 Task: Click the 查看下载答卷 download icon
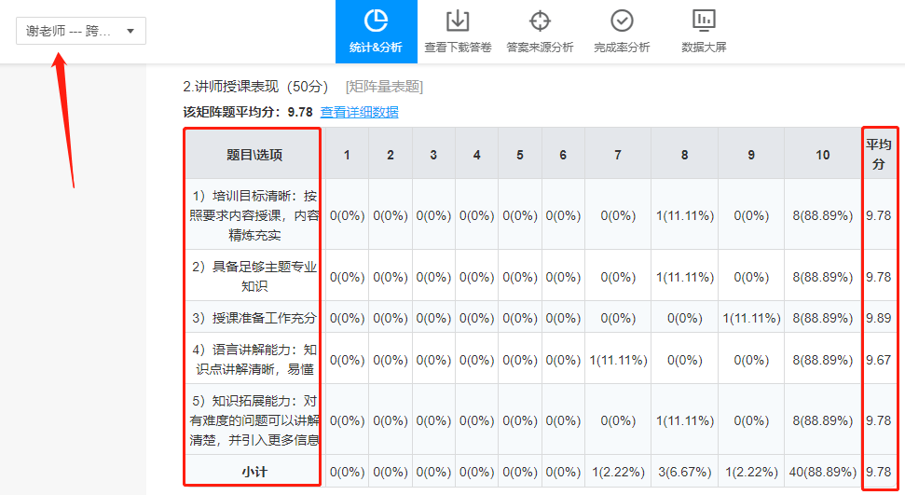pyautogui.click(x=458, y=21)
